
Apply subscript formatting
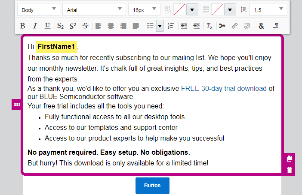pos(60,26)
